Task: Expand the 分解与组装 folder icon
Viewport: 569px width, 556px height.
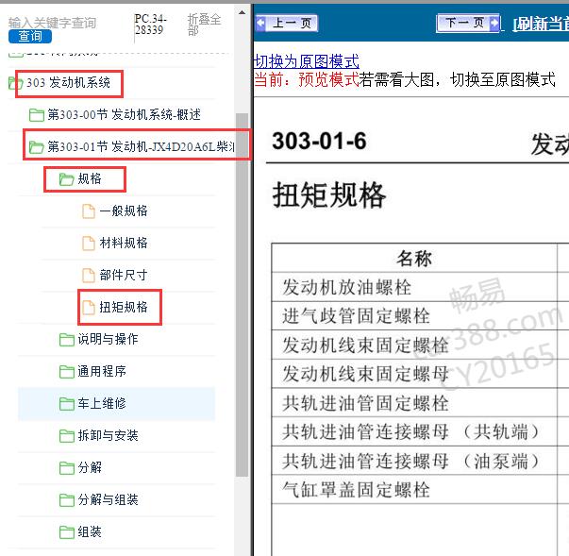Action: 66,500
